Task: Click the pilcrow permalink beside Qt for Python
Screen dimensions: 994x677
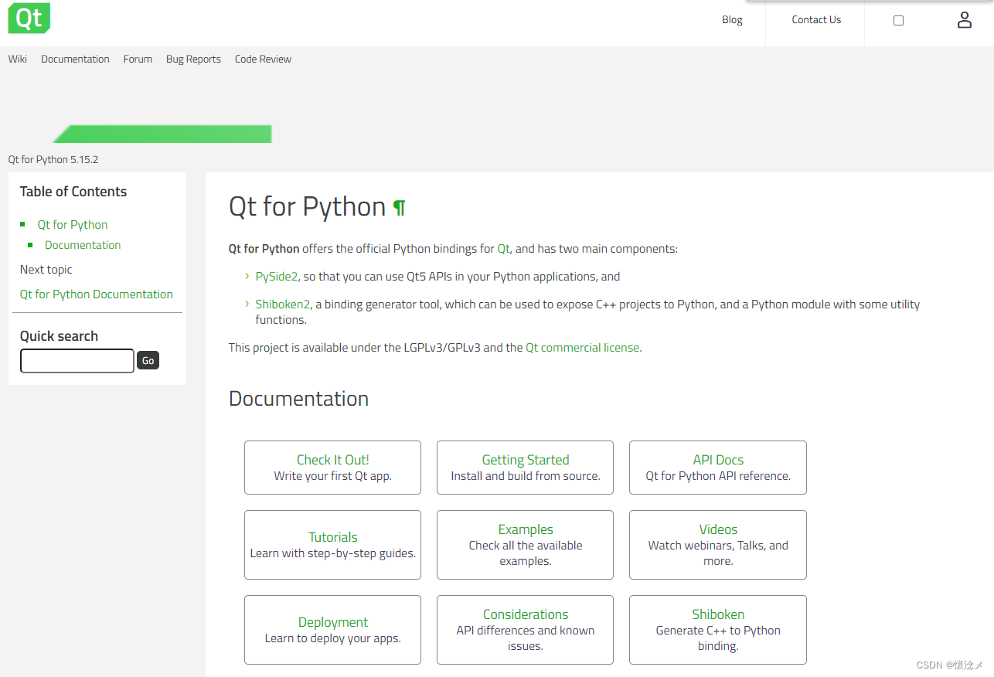Action: coord(399,207)
